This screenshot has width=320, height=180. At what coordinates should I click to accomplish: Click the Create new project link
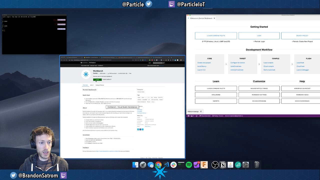pyautogui.click(x=204, y=63)
